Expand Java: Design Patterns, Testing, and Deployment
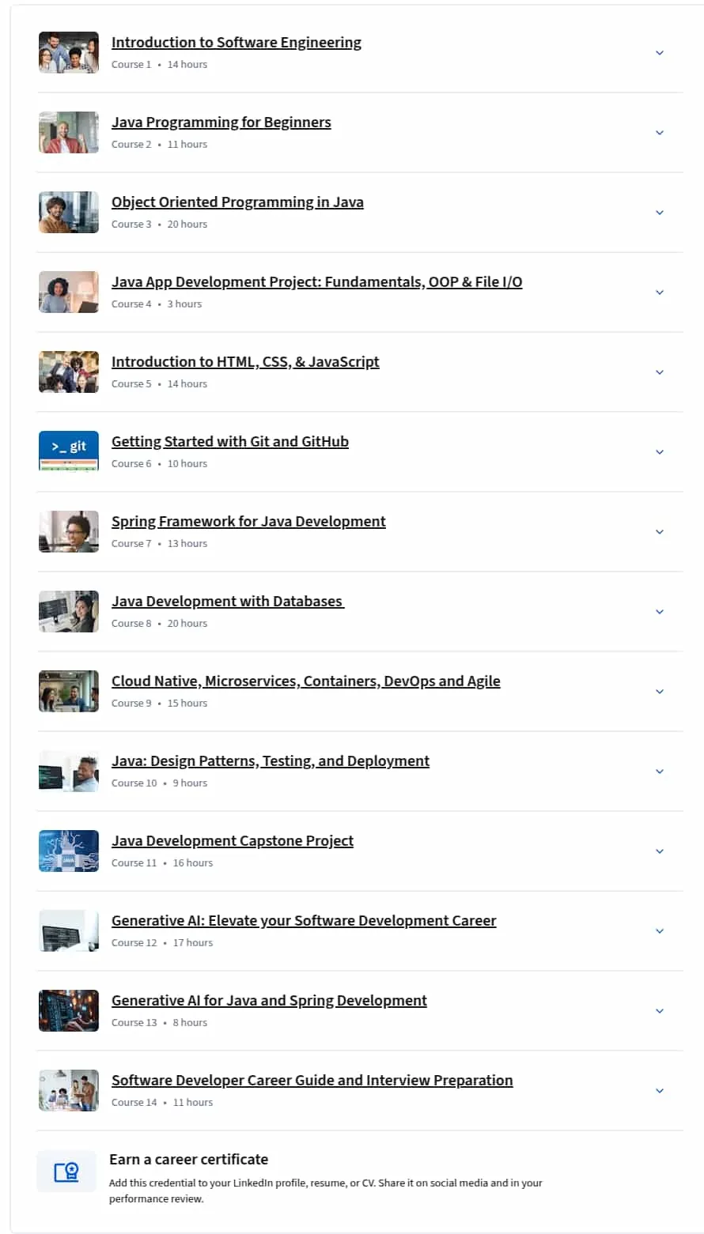 tap(660, 772)
